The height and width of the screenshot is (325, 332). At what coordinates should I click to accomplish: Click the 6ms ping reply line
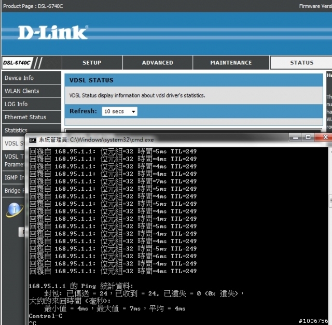(113, 256)
